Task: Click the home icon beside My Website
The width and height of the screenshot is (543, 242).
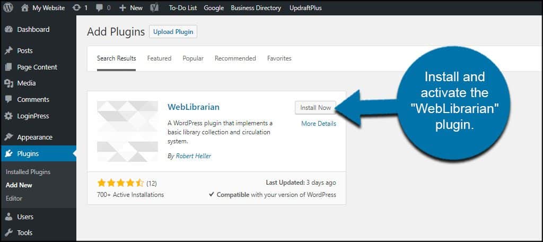Action: tap(24, 7)
